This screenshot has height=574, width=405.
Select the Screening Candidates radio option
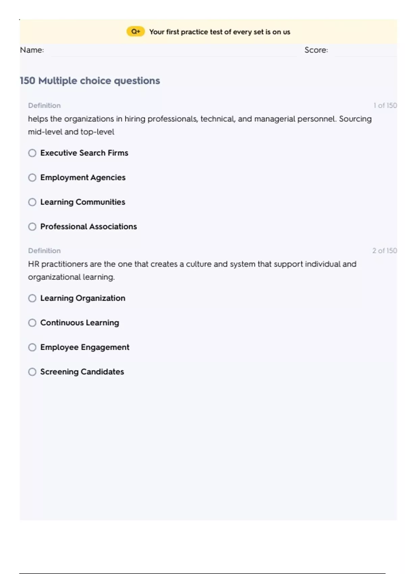click(32, 372)
